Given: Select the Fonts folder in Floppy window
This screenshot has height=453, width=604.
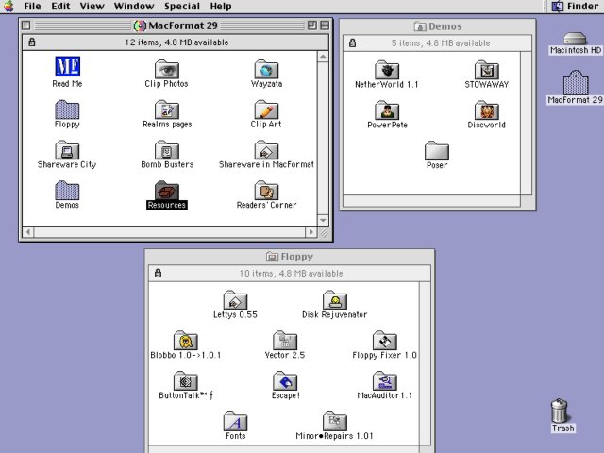Looking at the screenshot, I should coord(235,422).
